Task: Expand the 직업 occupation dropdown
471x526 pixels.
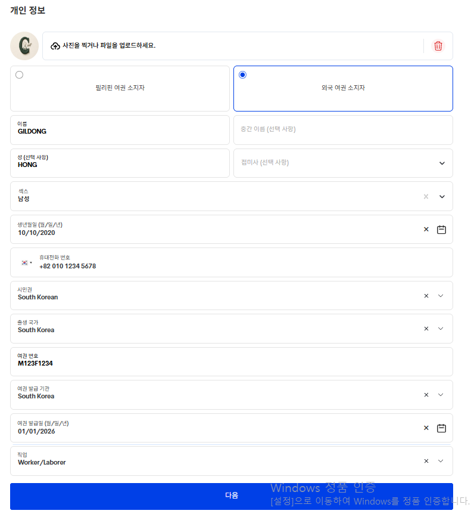Action: coord(441,461)
